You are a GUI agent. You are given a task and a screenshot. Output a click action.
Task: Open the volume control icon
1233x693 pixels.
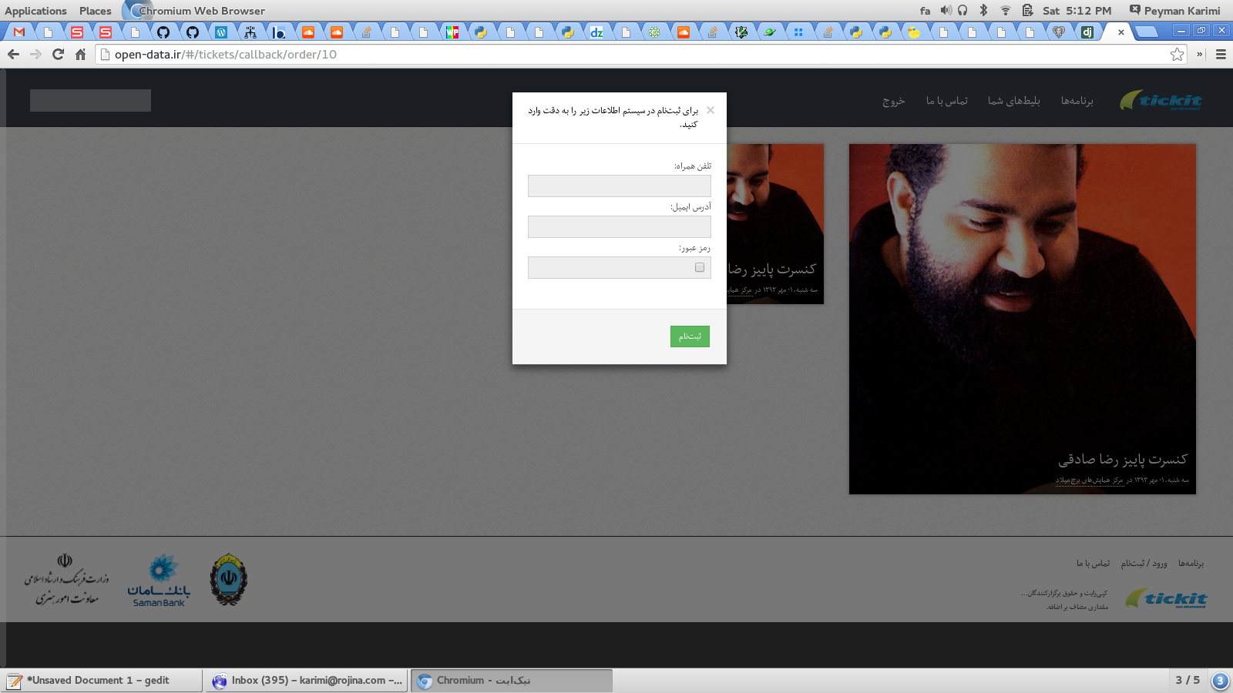pyautogui.click(x=946, y=11)
